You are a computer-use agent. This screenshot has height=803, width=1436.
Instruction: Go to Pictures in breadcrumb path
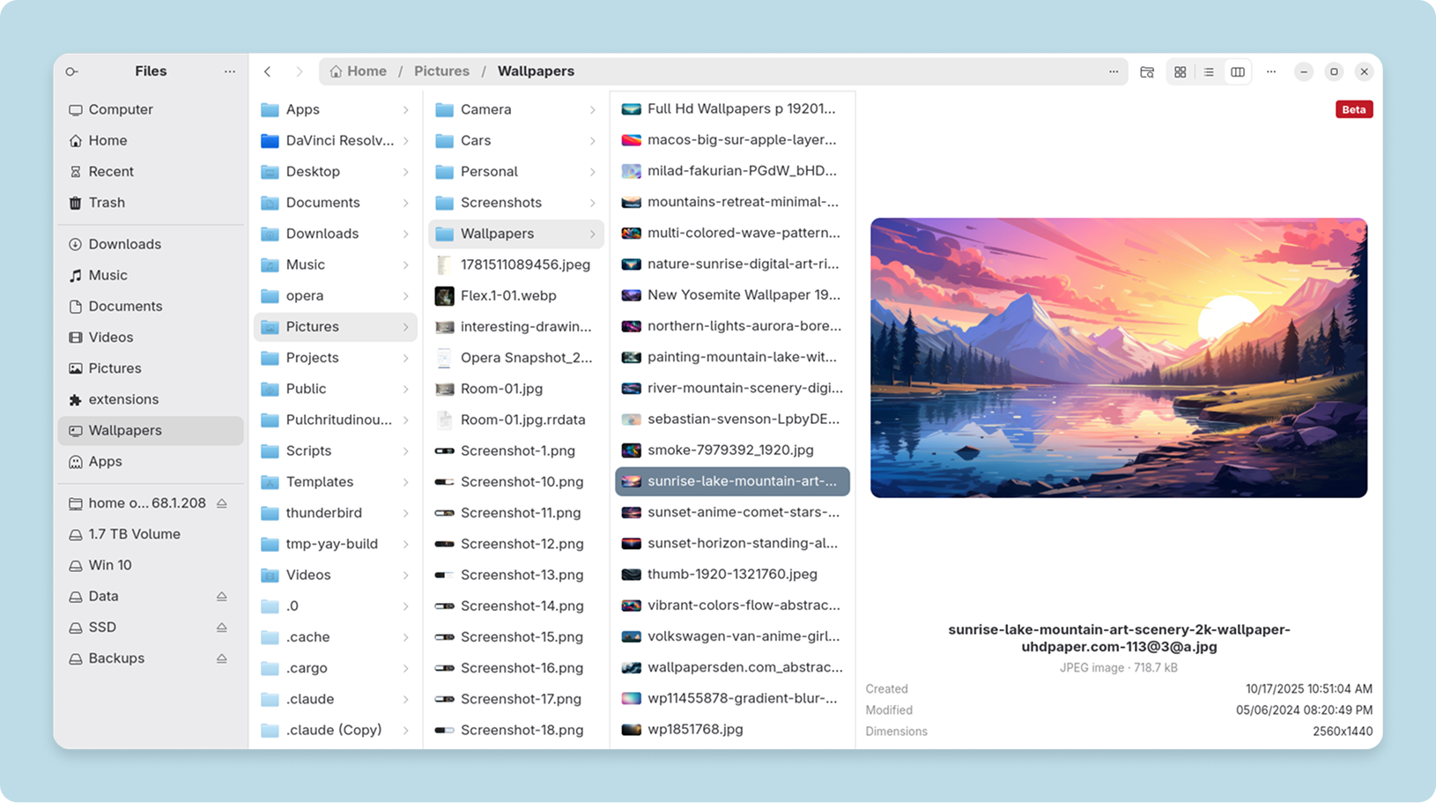(441, 71)
